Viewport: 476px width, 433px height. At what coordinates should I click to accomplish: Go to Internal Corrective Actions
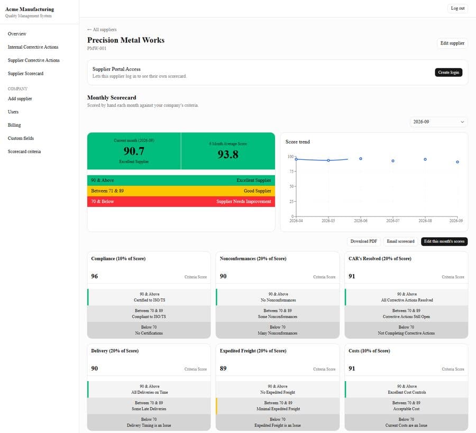click(33, 47)
